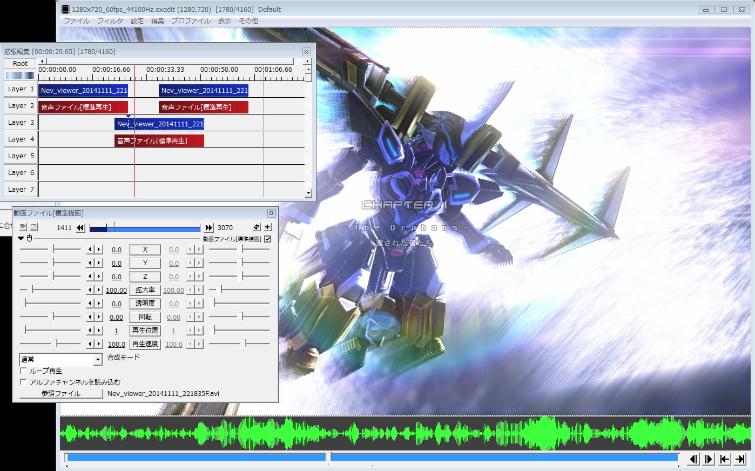The width and height of the screenshot is (755, 471).
Task: Click 参照ファイル reference file button
Action: pos(61,394)
